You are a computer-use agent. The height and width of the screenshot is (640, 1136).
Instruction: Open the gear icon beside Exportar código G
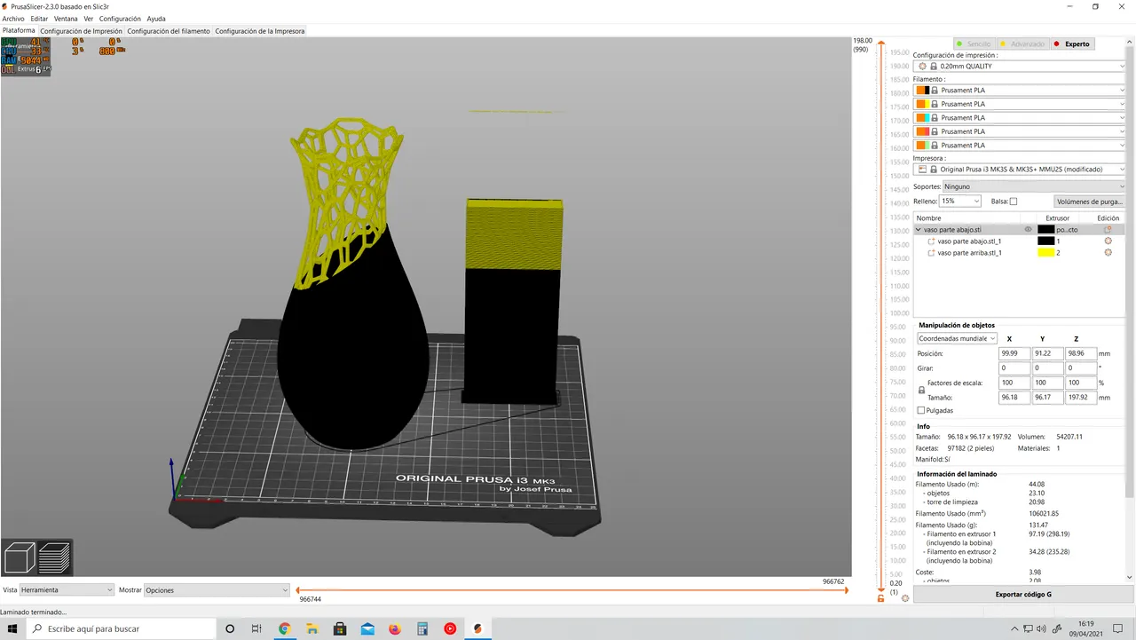(904, 597)
